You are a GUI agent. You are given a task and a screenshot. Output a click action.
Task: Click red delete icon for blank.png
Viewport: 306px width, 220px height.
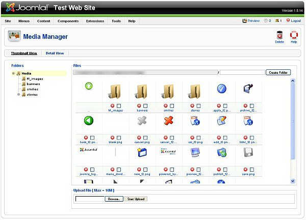point(112,137)
